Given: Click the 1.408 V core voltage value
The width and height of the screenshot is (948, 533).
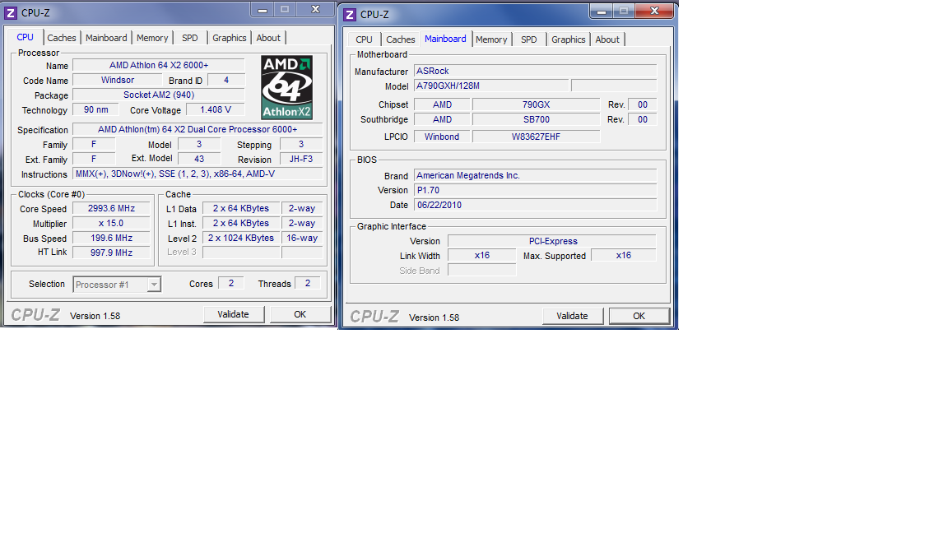Looking at the screenshot, I should tap(216, 109).
